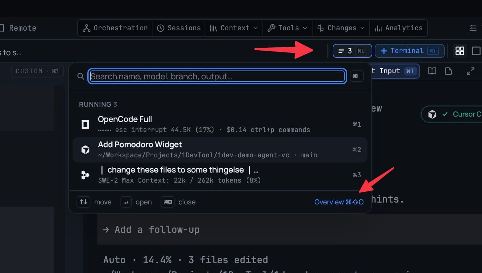482x273 pixels.
Task: Click the Remote label
Action: point(22,28)
